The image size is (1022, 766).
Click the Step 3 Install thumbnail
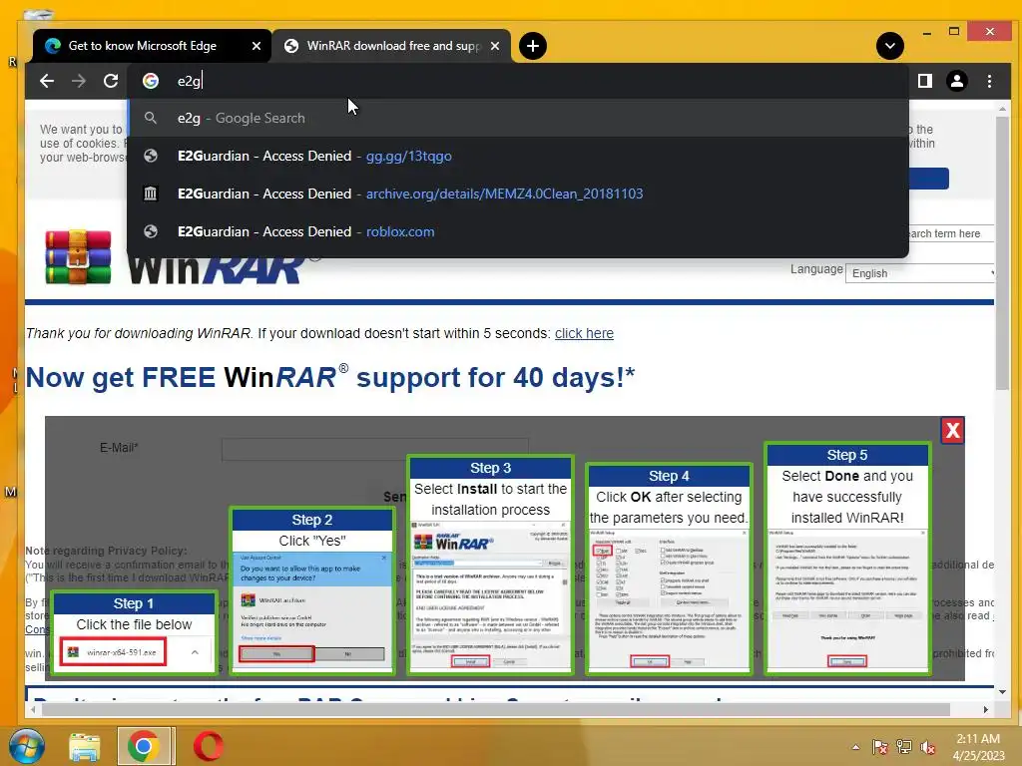490,565
